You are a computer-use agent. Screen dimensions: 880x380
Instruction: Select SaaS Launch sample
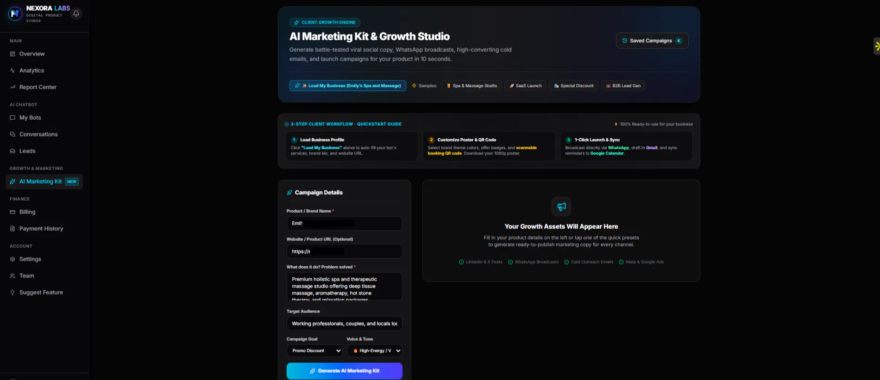pos(525,86)
